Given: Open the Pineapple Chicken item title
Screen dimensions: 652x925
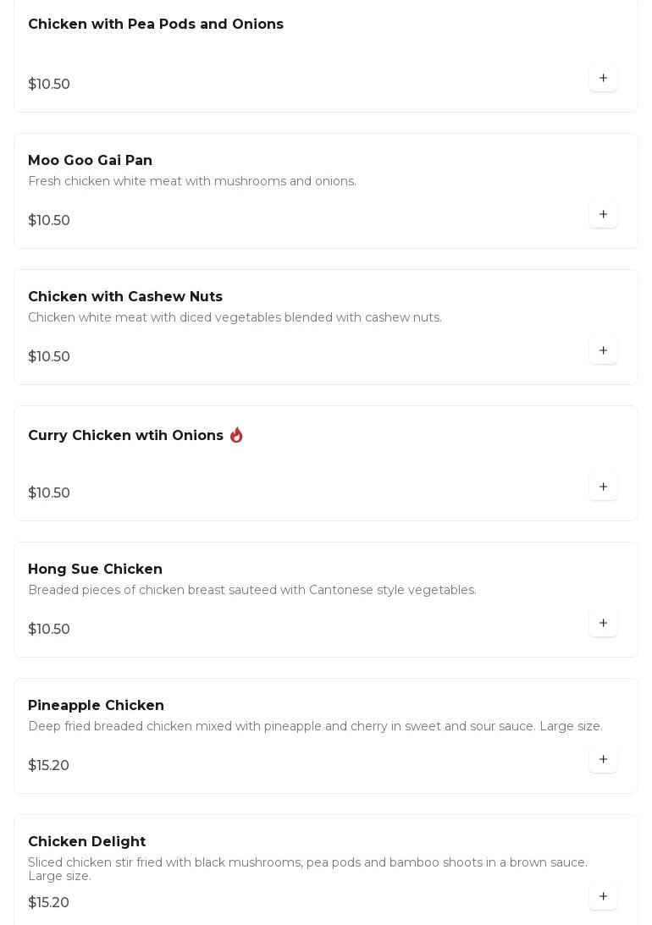Looking at the screenshot, I should click(x=96, y=706).
